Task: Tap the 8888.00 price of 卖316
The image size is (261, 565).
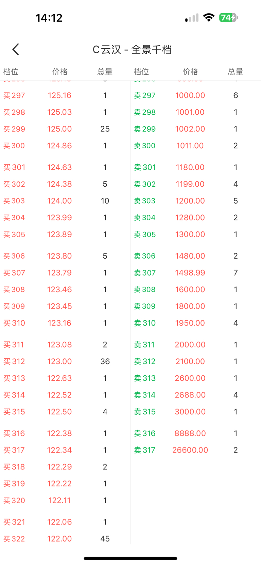Action: point(190,433)
